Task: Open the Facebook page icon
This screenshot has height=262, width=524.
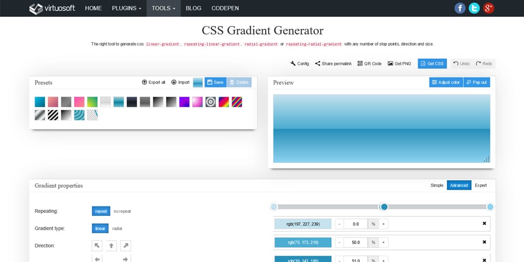Action: [460, 8]
